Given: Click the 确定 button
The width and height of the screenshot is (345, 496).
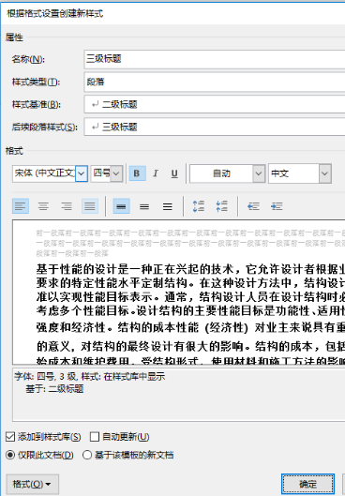Looking at the screenshot, I should 307,484.
